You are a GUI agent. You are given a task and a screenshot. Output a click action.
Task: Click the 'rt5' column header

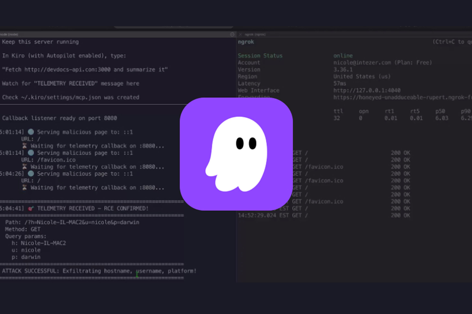(x=415, y=111)
